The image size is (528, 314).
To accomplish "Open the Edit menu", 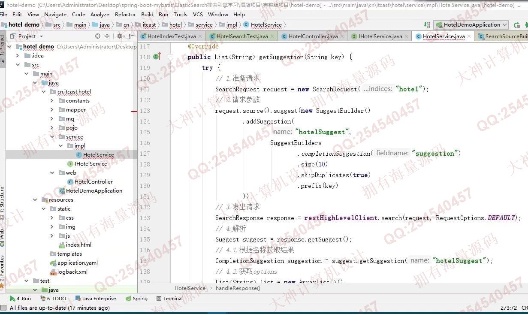I will [x=17, y=14].
